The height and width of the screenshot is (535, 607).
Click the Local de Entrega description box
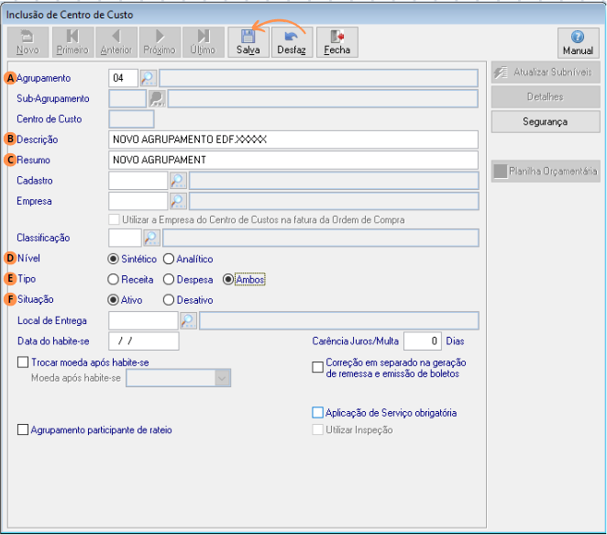coord(339,321)
